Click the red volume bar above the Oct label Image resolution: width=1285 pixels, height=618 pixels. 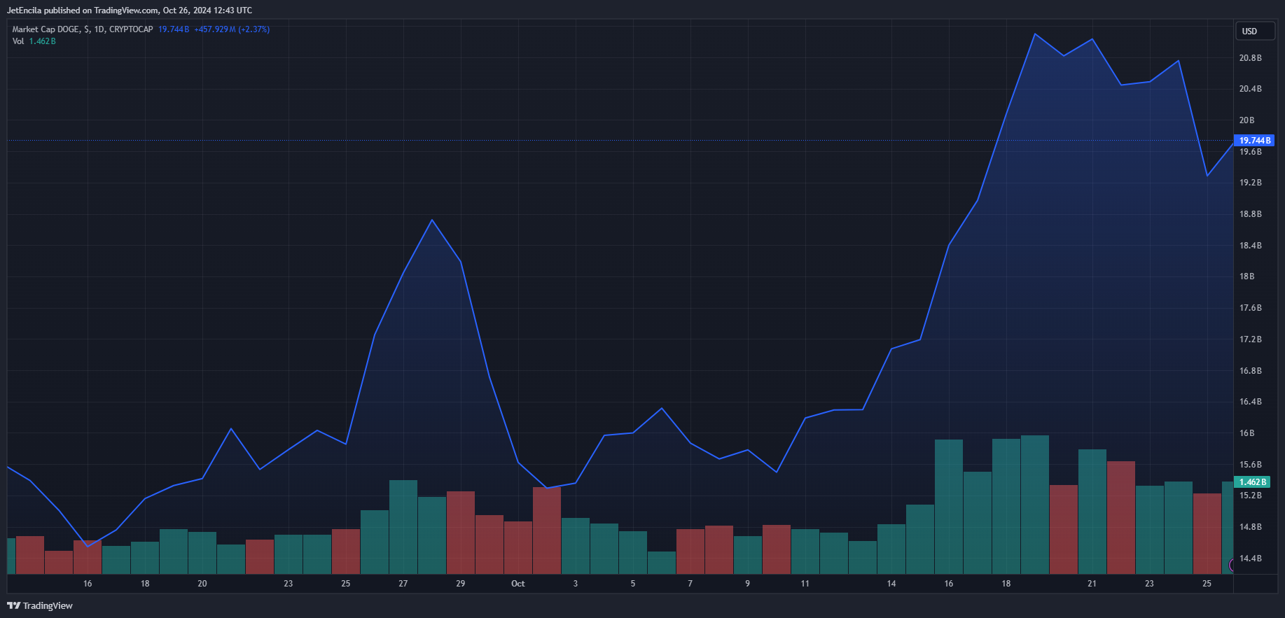coord(518,547)
